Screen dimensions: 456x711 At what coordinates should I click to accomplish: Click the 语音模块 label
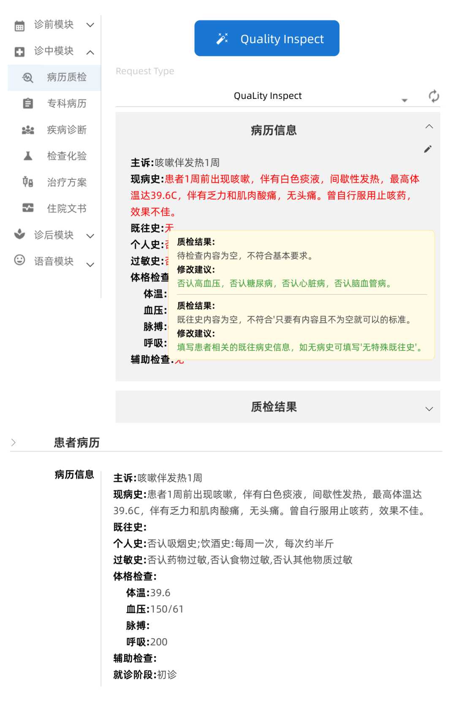click(x=54, y=261)
